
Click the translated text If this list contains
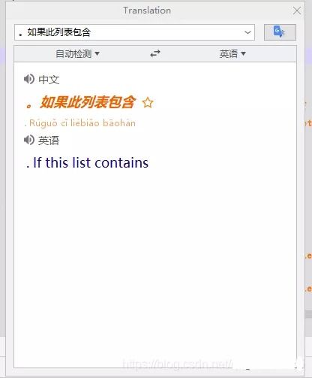[x=87, y=162]
